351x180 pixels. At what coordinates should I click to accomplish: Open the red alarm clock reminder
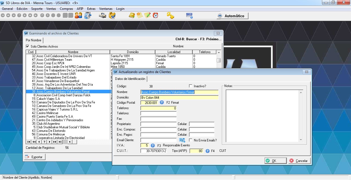pos(155,16)
